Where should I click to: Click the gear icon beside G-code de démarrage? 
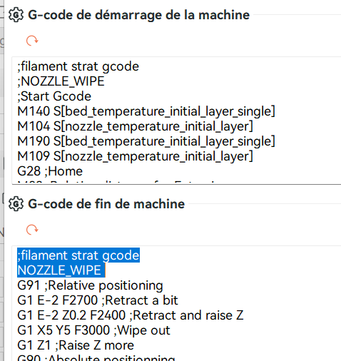tap(16, 15)
